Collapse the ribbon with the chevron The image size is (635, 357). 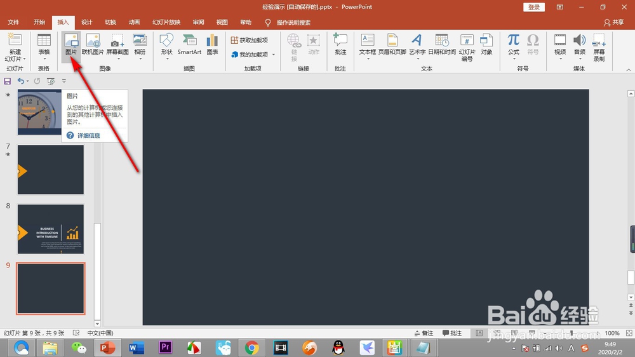coord(629,70)
